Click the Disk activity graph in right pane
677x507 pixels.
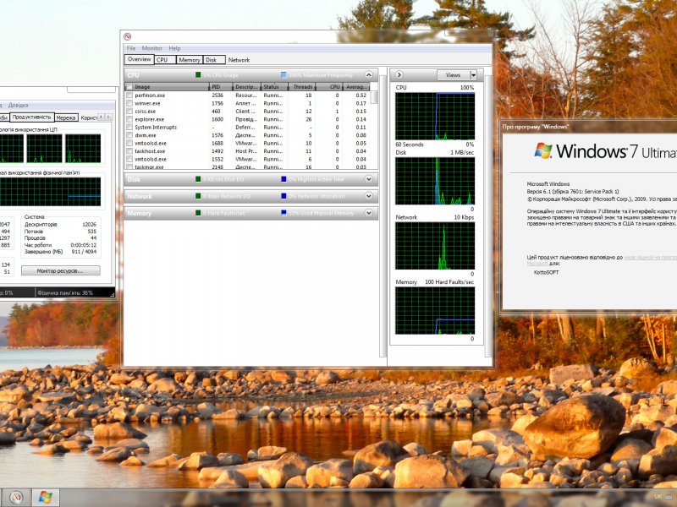click(x=435, y=181)
